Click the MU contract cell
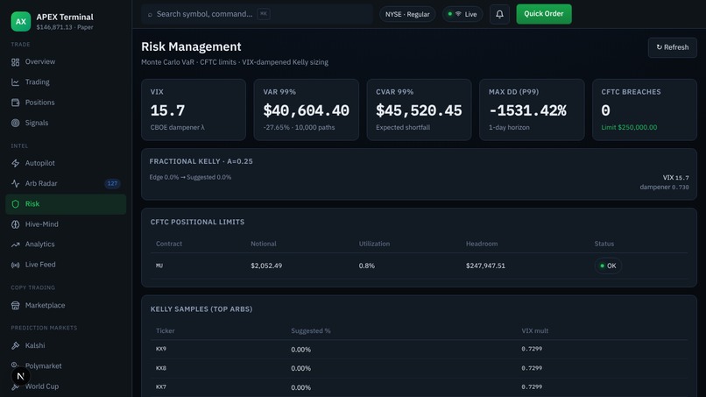The width and height of the screenshot is (706, 397). click(159, 266)
